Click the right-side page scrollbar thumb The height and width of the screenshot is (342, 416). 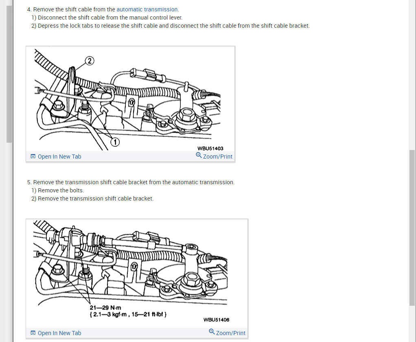pyautogui.click(x=412, y=228)
